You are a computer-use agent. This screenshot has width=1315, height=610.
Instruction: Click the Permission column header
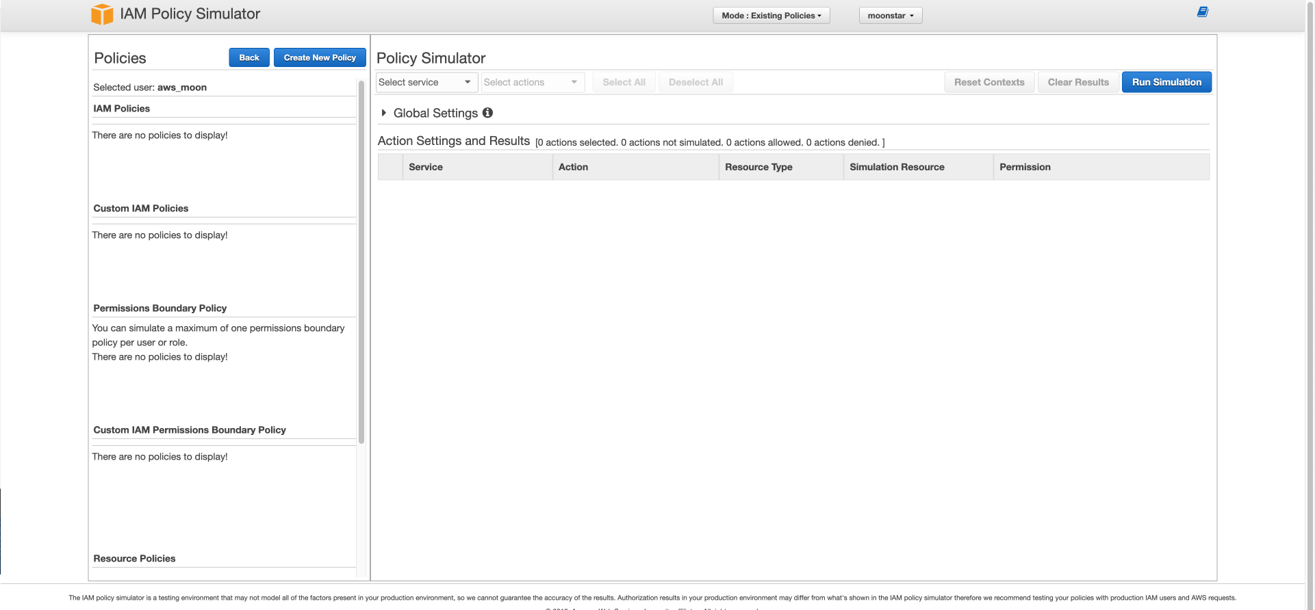tap(1101, 167)
